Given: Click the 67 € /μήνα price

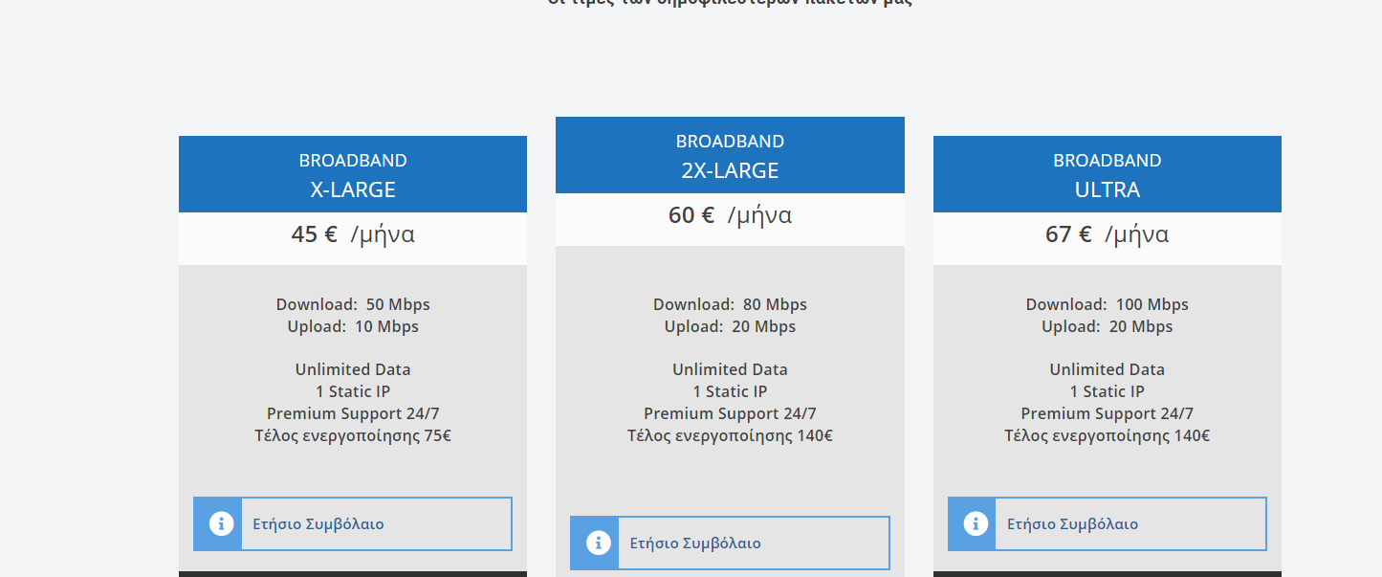Looking at the screenshot, I should [1108, 234].
